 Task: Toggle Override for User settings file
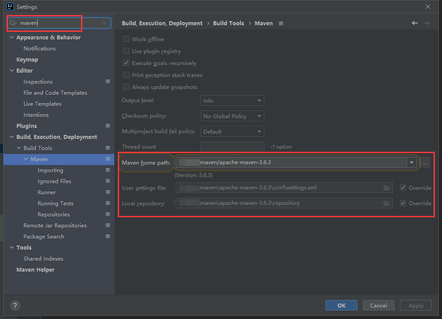pos(403,188)
